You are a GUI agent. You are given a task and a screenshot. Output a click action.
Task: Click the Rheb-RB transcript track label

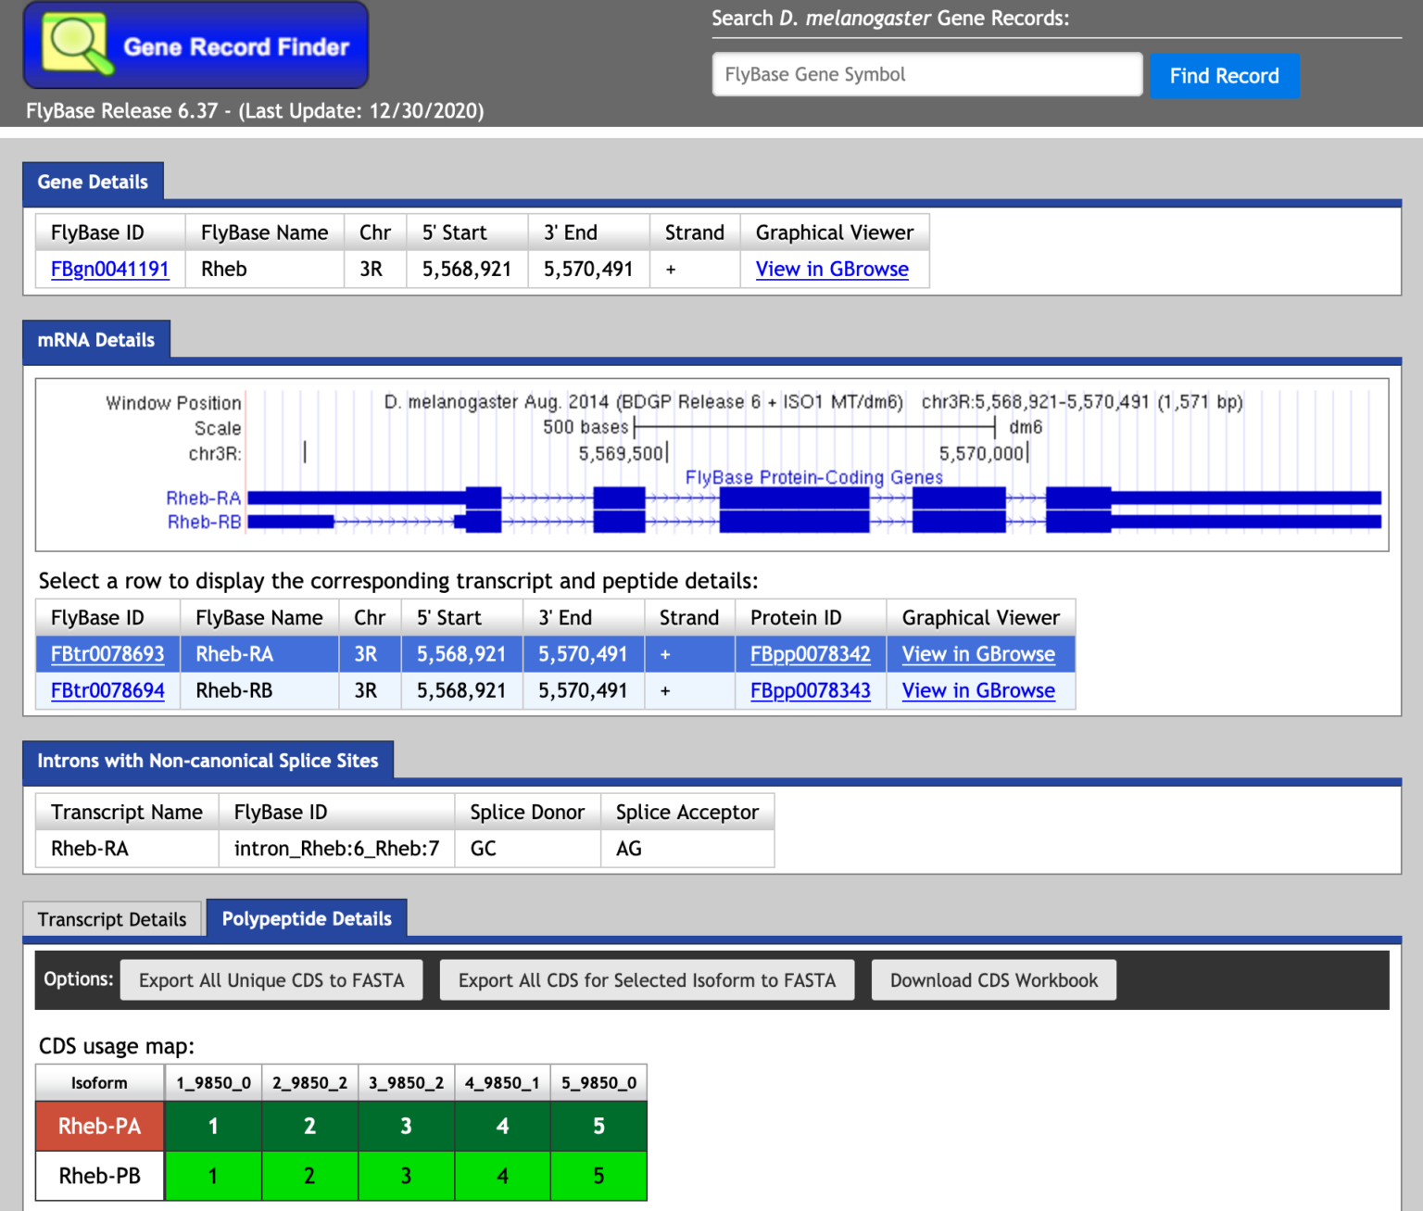(x=204, y=523)
